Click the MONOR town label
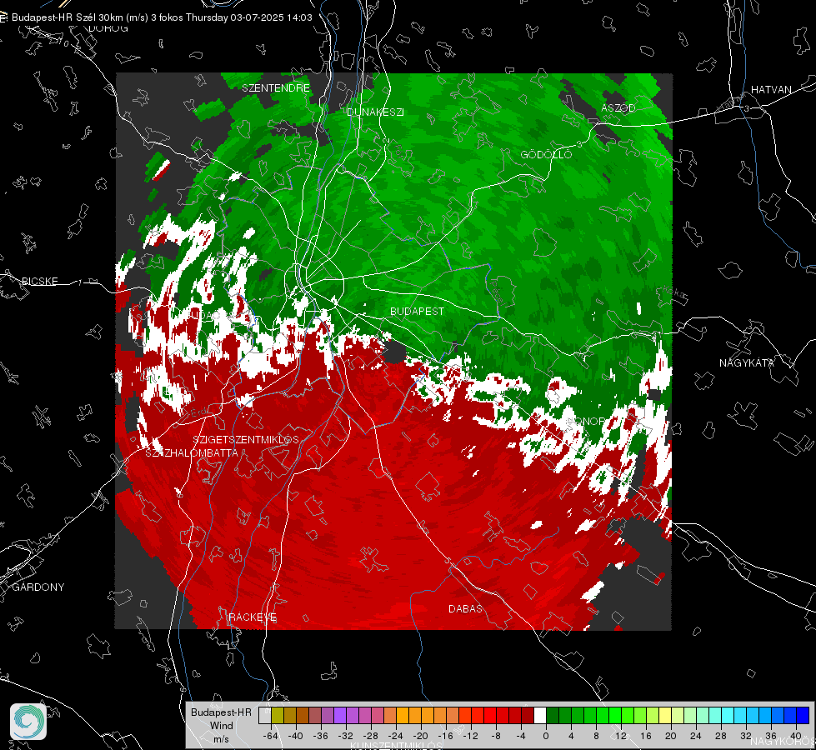This screenshot has width=816, height=750. [585, 421]
